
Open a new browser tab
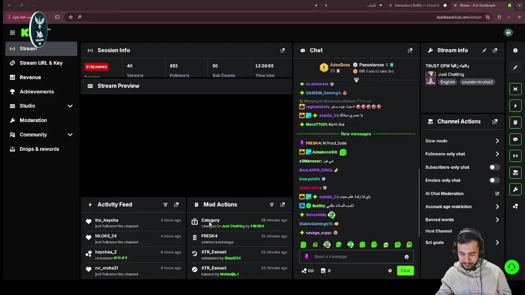click(x=316, y=5)
